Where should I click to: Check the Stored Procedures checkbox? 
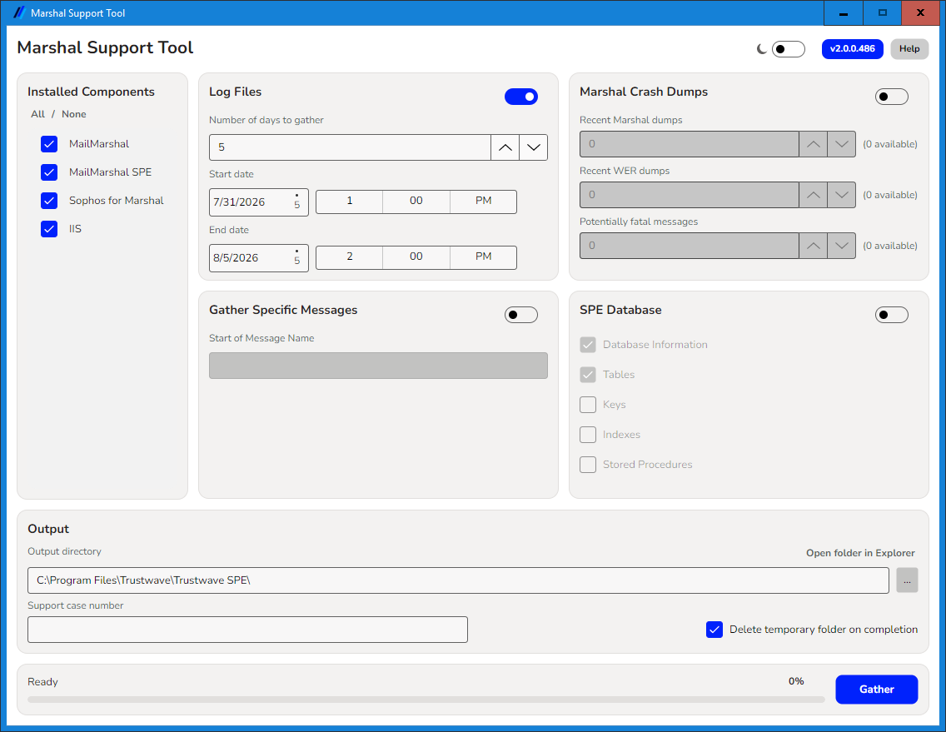point(588,465)
